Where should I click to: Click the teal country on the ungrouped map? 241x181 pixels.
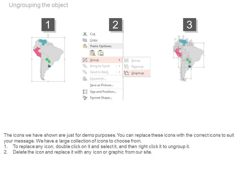[x=183, y=42]
